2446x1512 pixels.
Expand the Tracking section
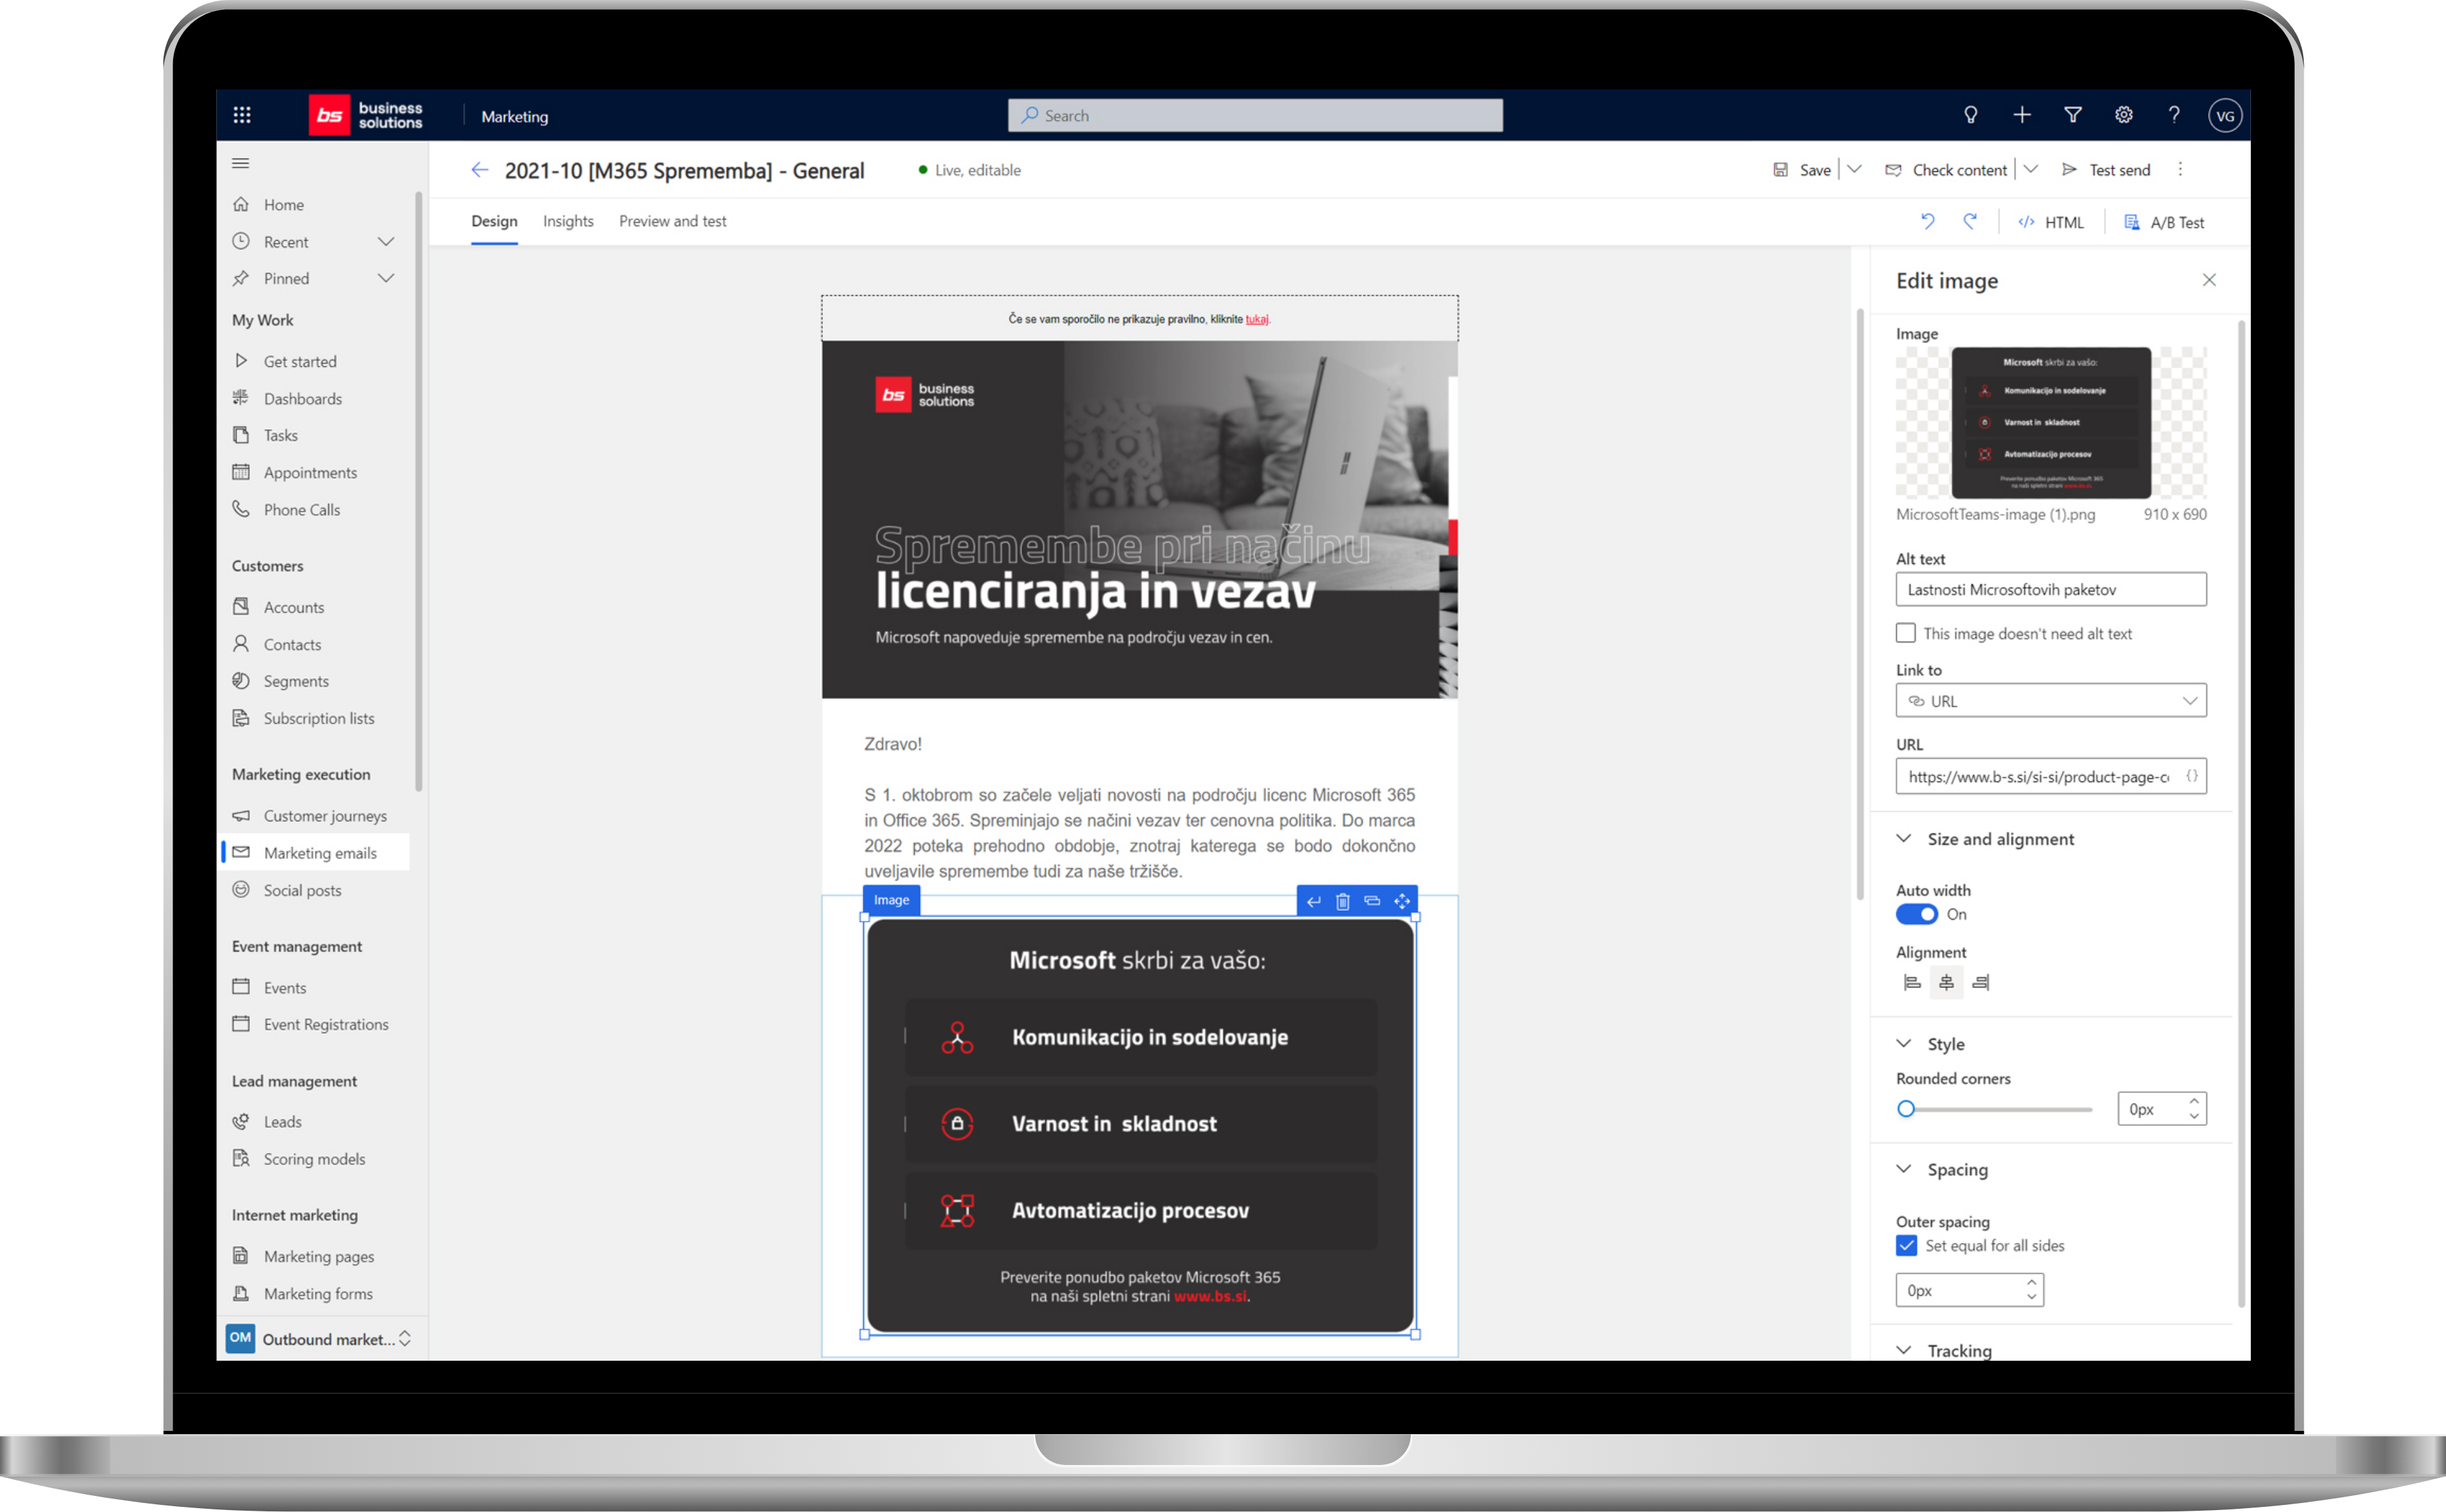tap(1904, 1349)
